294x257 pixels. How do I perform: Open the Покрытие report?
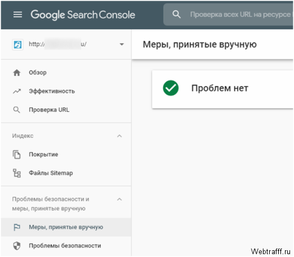pyautogui.click(x=44, y=154)
